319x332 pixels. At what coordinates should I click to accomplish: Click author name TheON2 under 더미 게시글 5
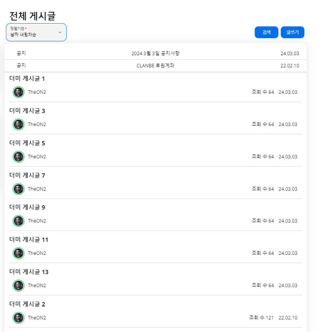[x=37, y=157]
